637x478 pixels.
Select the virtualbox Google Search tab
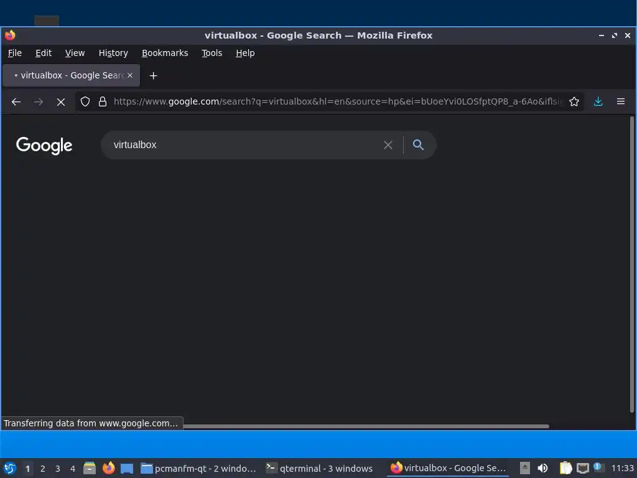tap(71, 75)
